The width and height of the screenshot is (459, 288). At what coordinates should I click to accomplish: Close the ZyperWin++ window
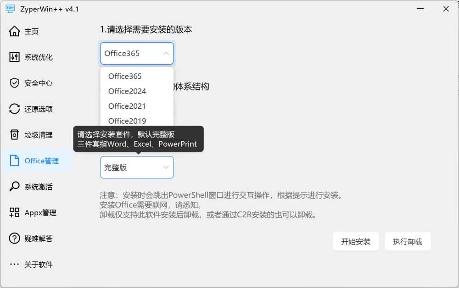[x=446, y=9]
